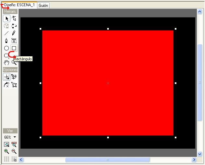Select the Ellipse tool
This screenshot has width=205, height=165.
6,48
